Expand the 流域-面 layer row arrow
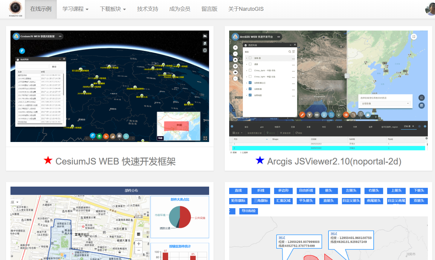 [247, 58]
